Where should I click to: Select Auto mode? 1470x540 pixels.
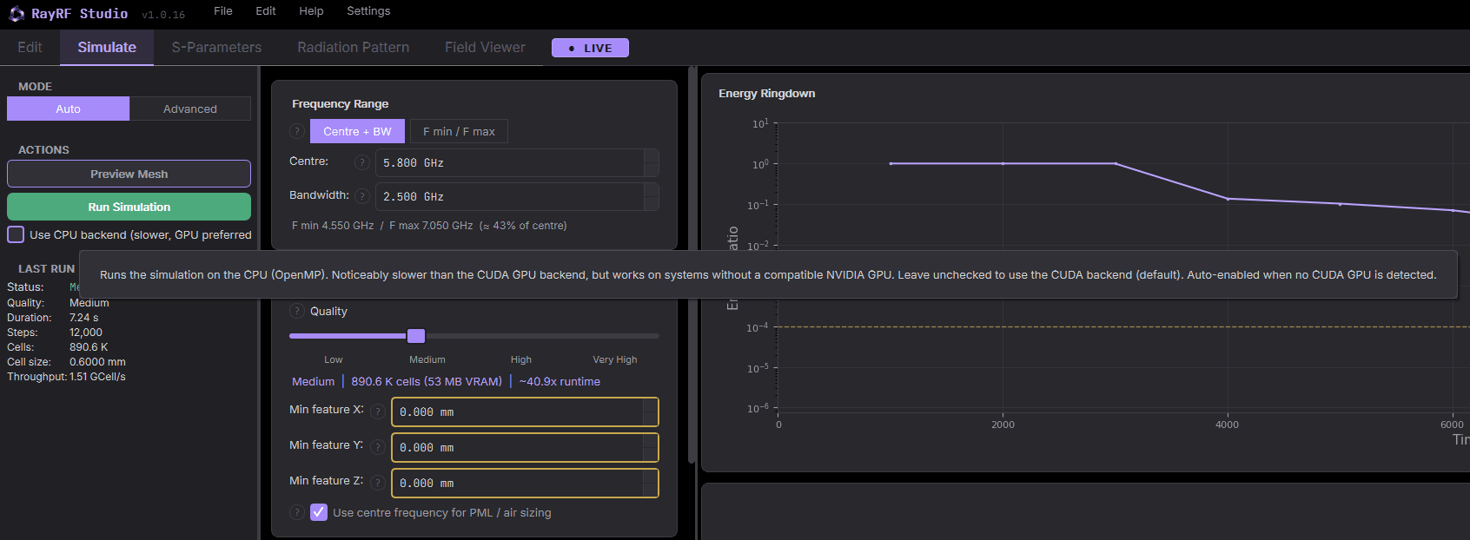coord(68,109)
